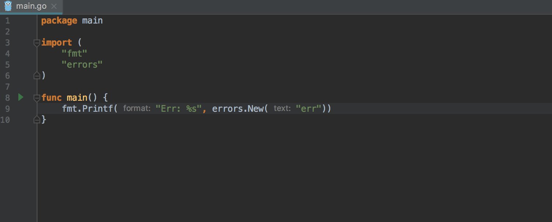The height and width of the screenshot is (222, 552).
Task: Click line number 2 in the gutter
Action: 8,32
